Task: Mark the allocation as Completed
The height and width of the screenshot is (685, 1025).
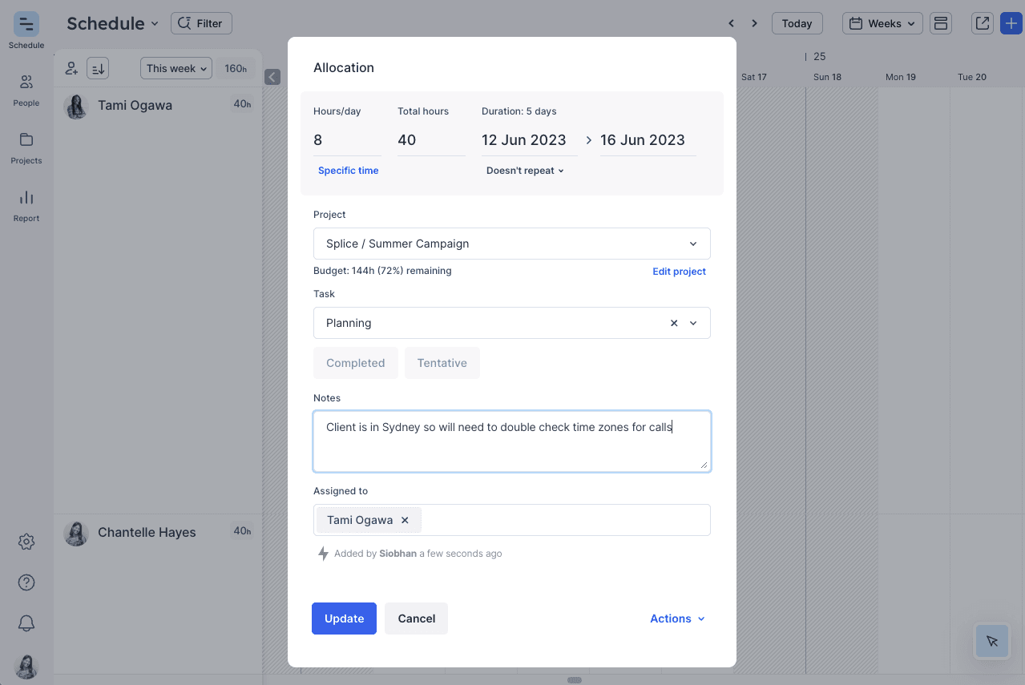Action: (355, 362)
